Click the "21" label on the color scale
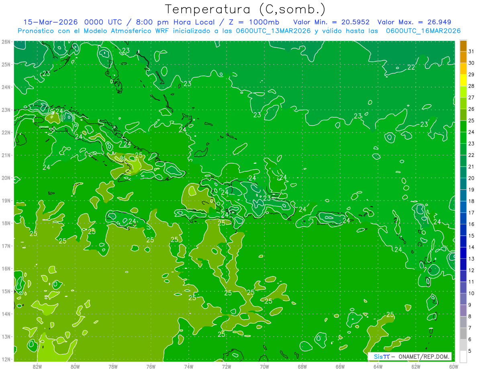This screenshot has width=482, height=372. [x=471, y=167]
